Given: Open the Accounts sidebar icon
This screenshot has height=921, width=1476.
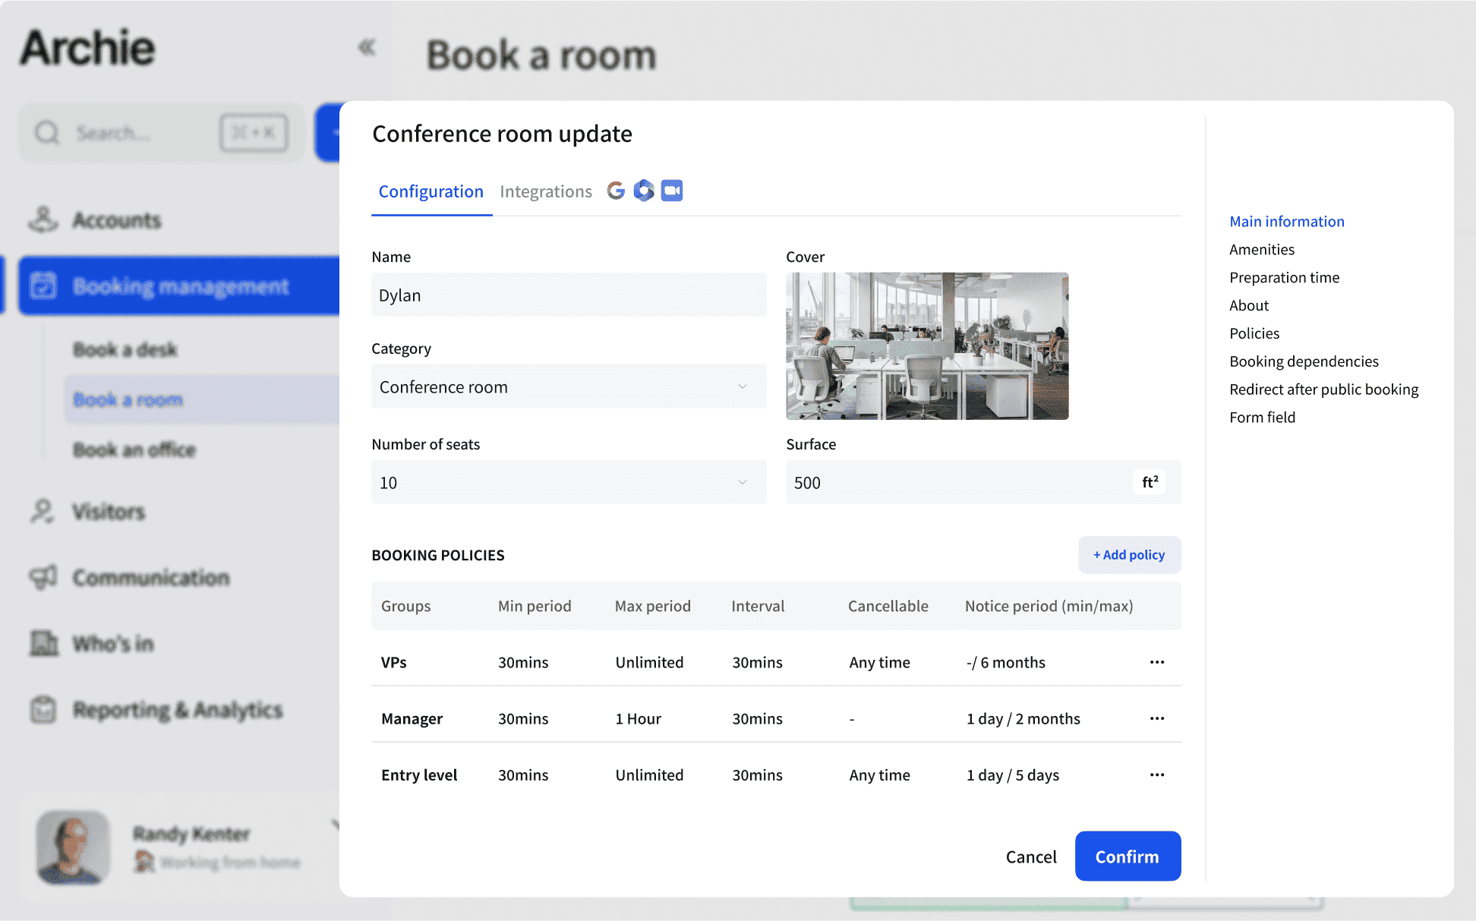Looking at the screenshot, I should coord(43,219).
